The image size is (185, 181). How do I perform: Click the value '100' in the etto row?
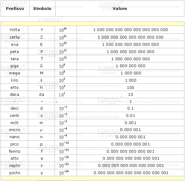[130, 88]
